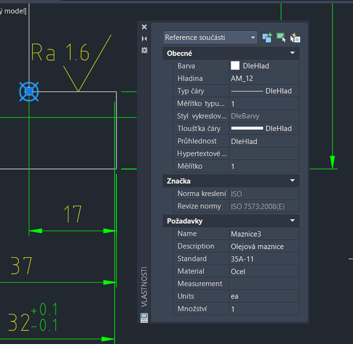Click the Tloušťka čáry lineweight value

tap(263, 129)
